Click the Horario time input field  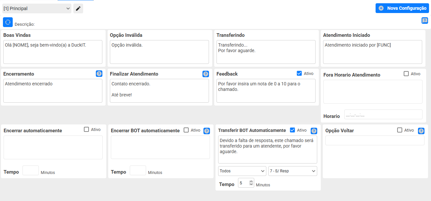coord(383,115)
